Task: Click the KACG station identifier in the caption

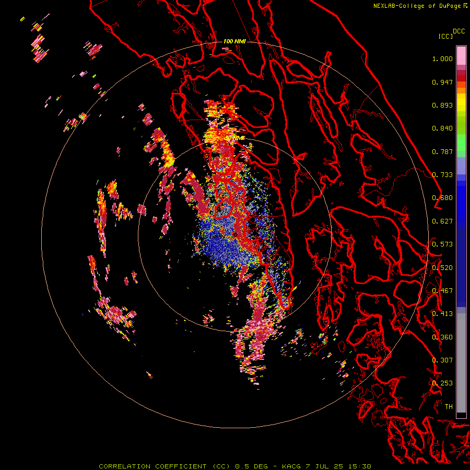Action: 291,466
